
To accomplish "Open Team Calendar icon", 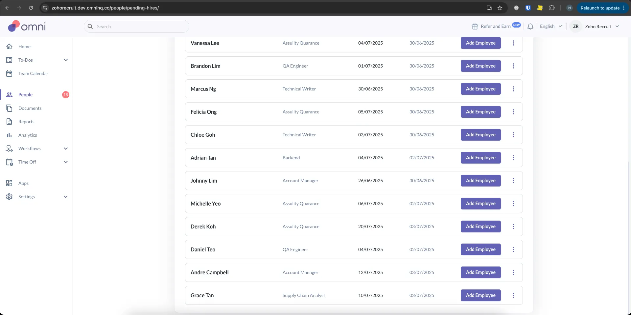I will (9, 73).
